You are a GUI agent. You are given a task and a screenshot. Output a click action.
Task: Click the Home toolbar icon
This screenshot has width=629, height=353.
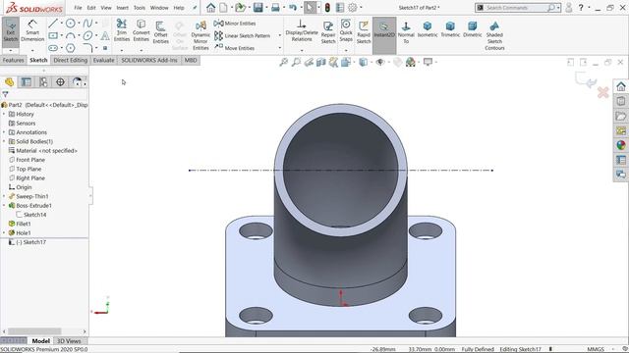point(210,7)
